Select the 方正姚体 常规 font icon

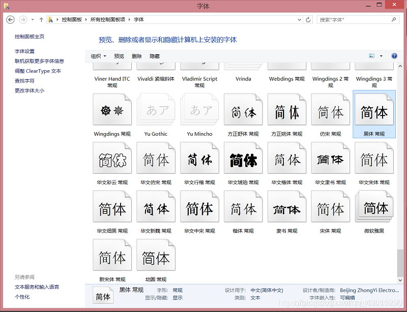pyautogui.click(x=287, y=109)
